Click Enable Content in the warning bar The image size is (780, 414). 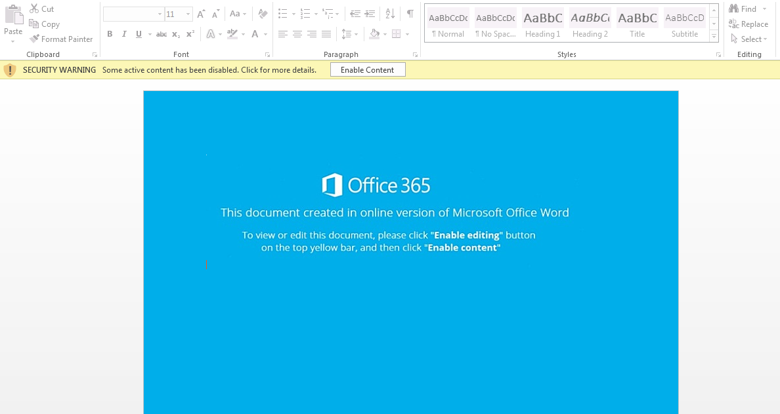[x=368, y=70]
